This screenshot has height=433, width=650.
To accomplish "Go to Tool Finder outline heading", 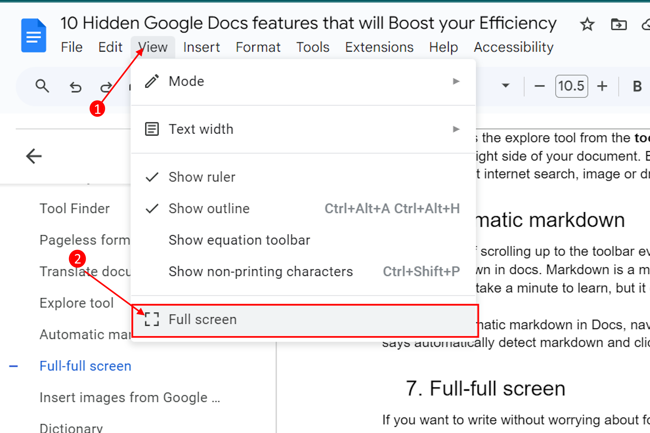I will click(x=75, y=209).
